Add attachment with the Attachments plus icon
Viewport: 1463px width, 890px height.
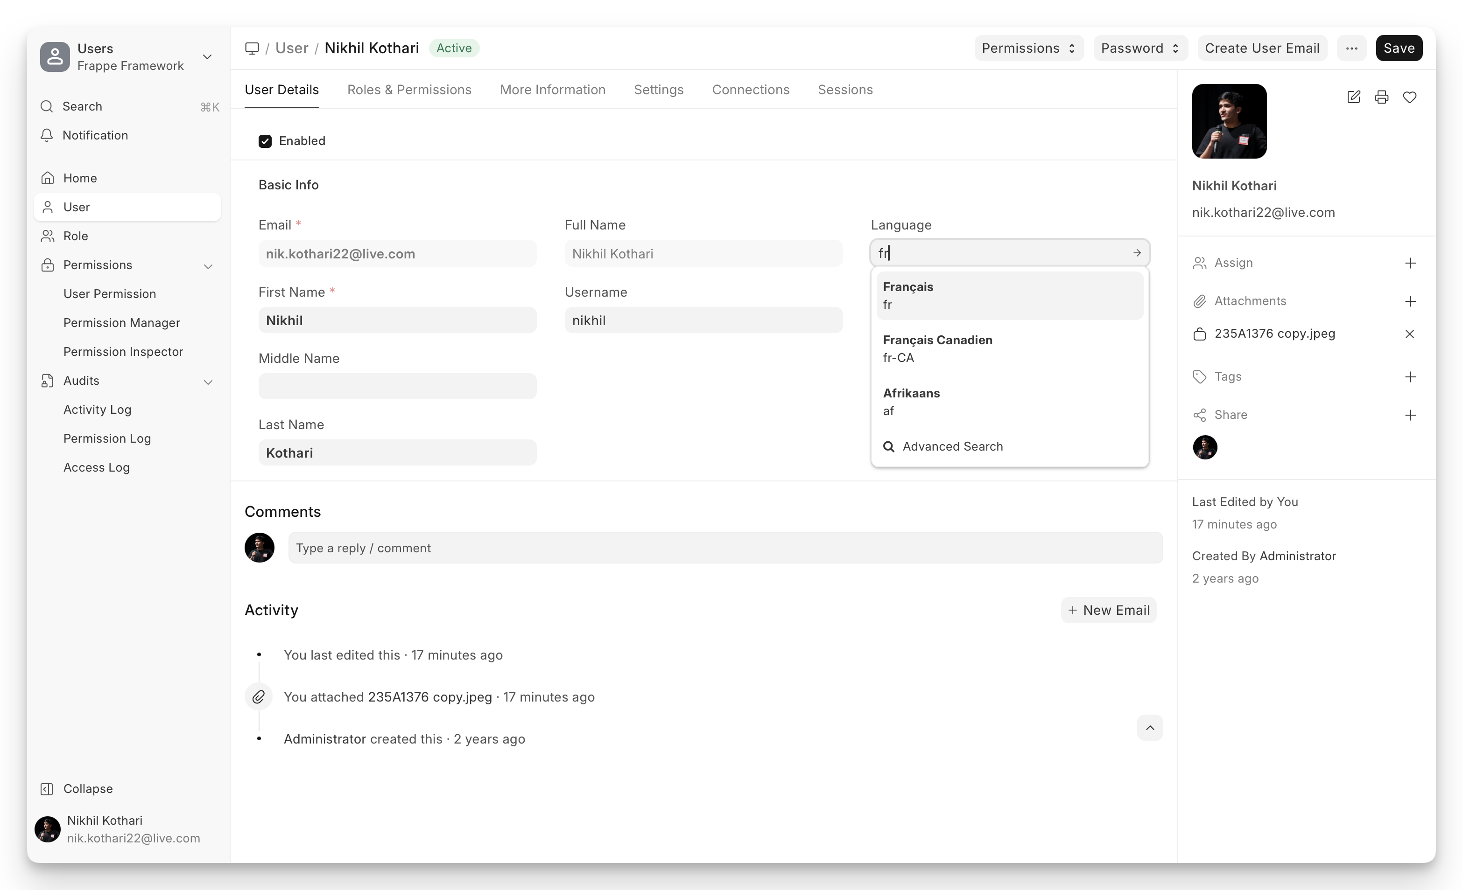click(x=1410, y=301)
